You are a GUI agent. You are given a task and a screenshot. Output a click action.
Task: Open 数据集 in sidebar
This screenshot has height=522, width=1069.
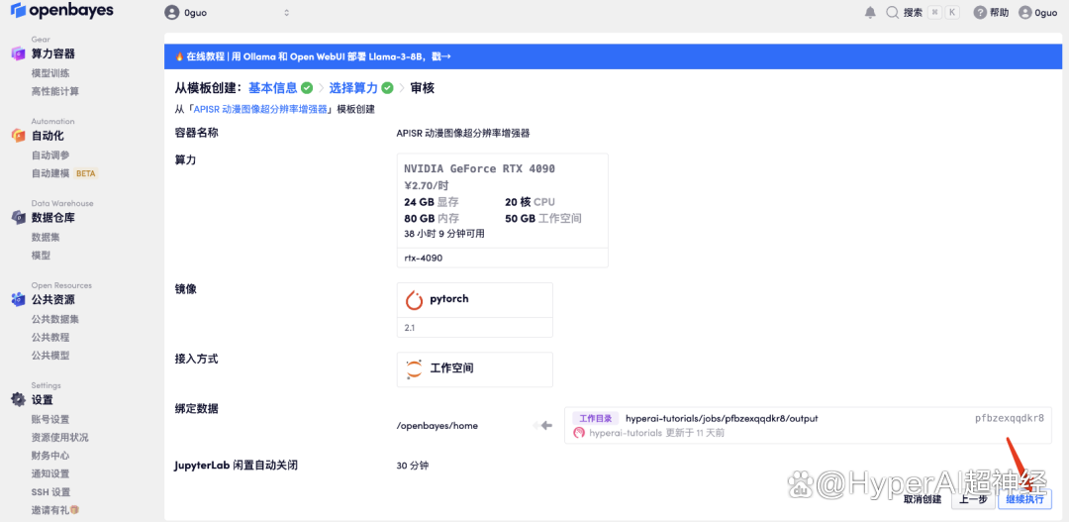[46, 237]
